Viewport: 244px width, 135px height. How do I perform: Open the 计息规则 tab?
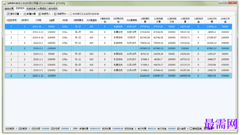(x=42, y=9)
